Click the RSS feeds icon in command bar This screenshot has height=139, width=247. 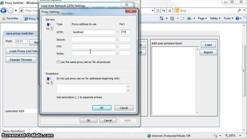[172, 19]
